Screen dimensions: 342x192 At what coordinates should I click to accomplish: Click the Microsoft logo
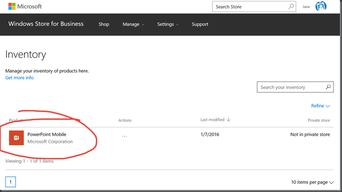(x=25, y=6)
